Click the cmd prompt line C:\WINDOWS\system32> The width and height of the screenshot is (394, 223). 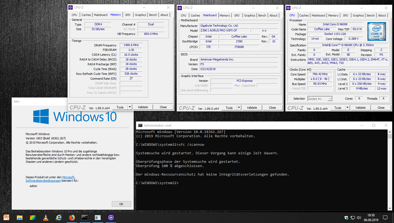(157, 183)
